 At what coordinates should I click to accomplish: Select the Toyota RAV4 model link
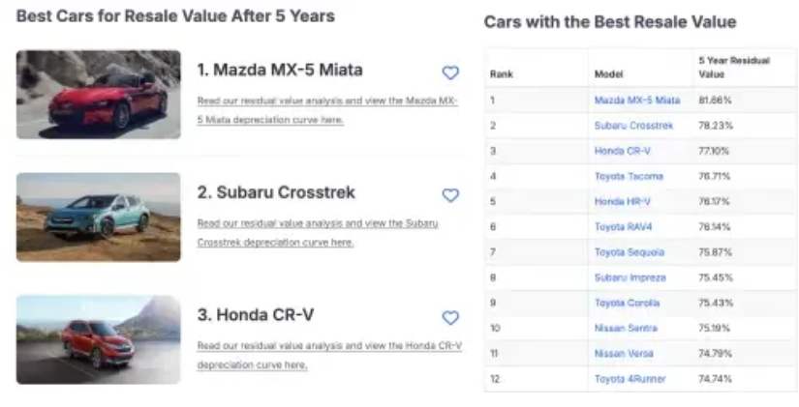625,226
